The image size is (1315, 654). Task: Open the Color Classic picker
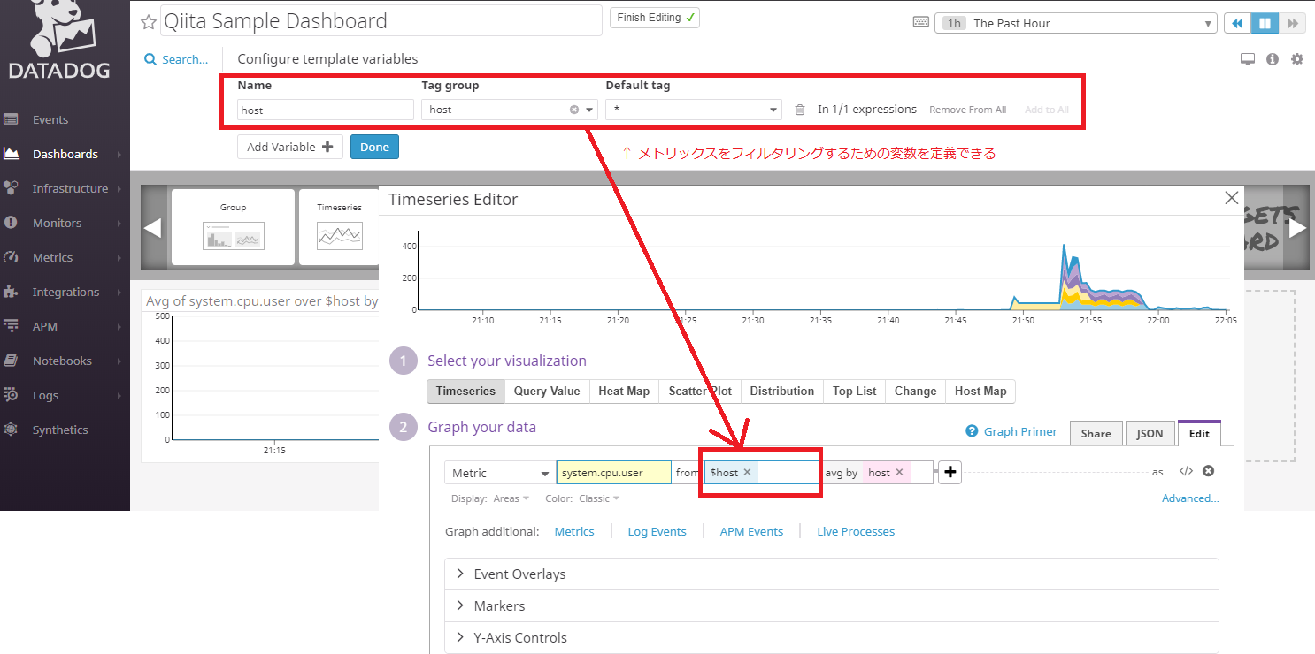click(x=597, y=498)
